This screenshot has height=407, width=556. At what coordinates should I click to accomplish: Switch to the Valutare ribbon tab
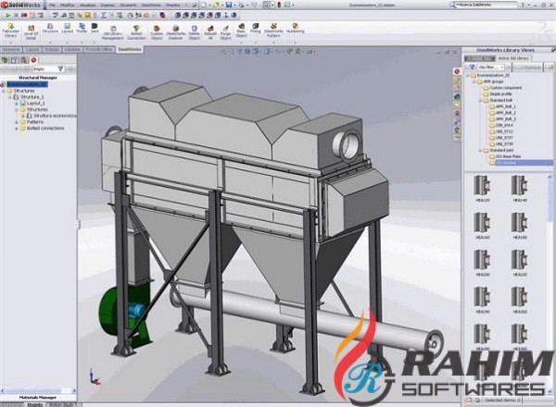tap(72, 50)
